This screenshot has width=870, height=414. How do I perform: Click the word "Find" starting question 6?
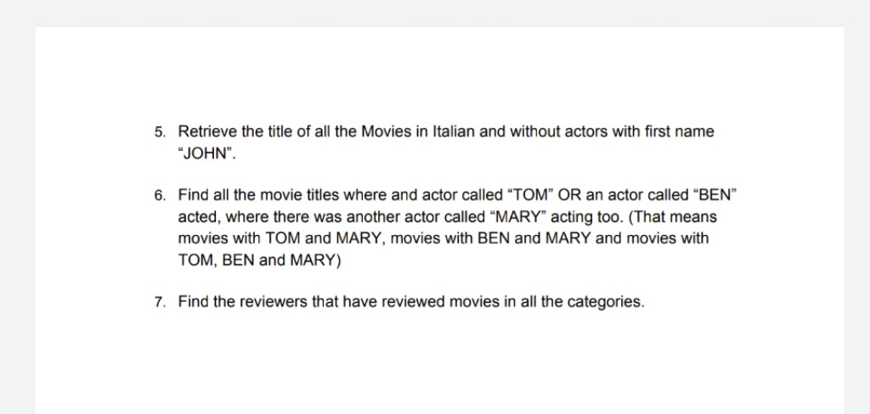[x=193, y=195]
